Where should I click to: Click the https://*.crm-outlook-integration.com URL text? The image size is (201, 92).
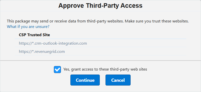click(x=53, y=43)
